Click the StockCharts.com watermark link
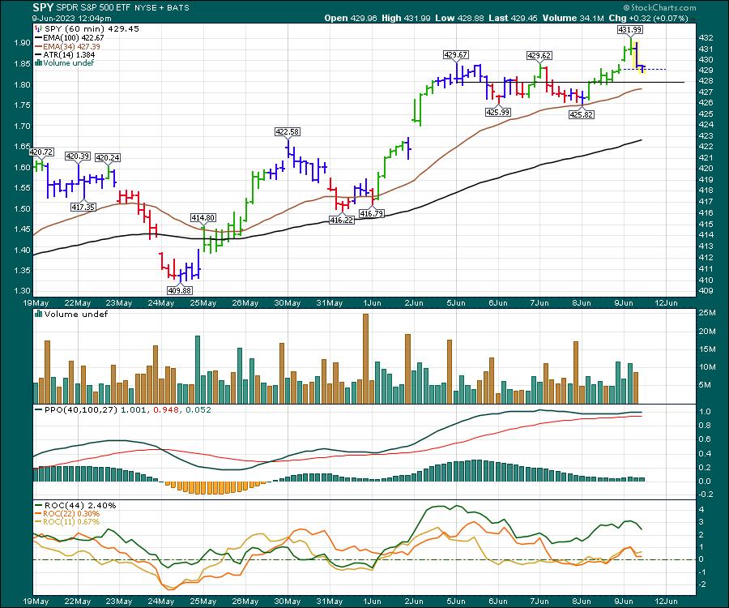Screen dimensions: 729x608 (659, 7)
